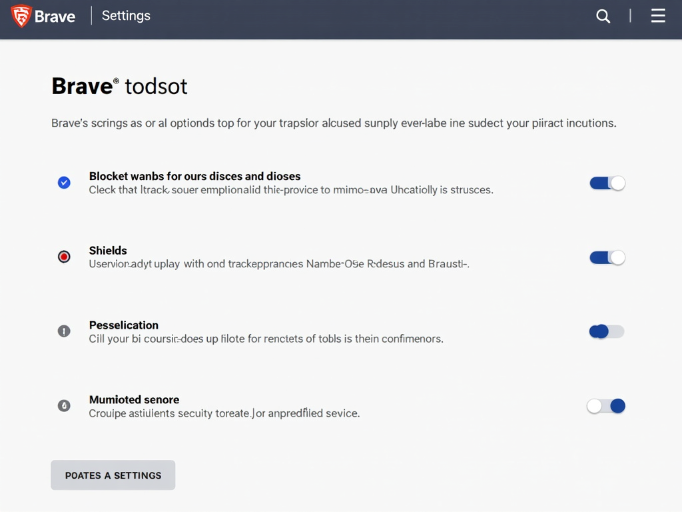The image size is (682, 512).
Task: Click description starting 'Uservior adyt uplay'
Action: (x=279, y=264)
